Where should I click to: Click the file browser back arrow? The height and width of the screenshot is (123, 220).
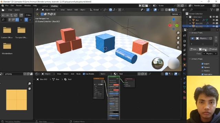click(3, 15)
